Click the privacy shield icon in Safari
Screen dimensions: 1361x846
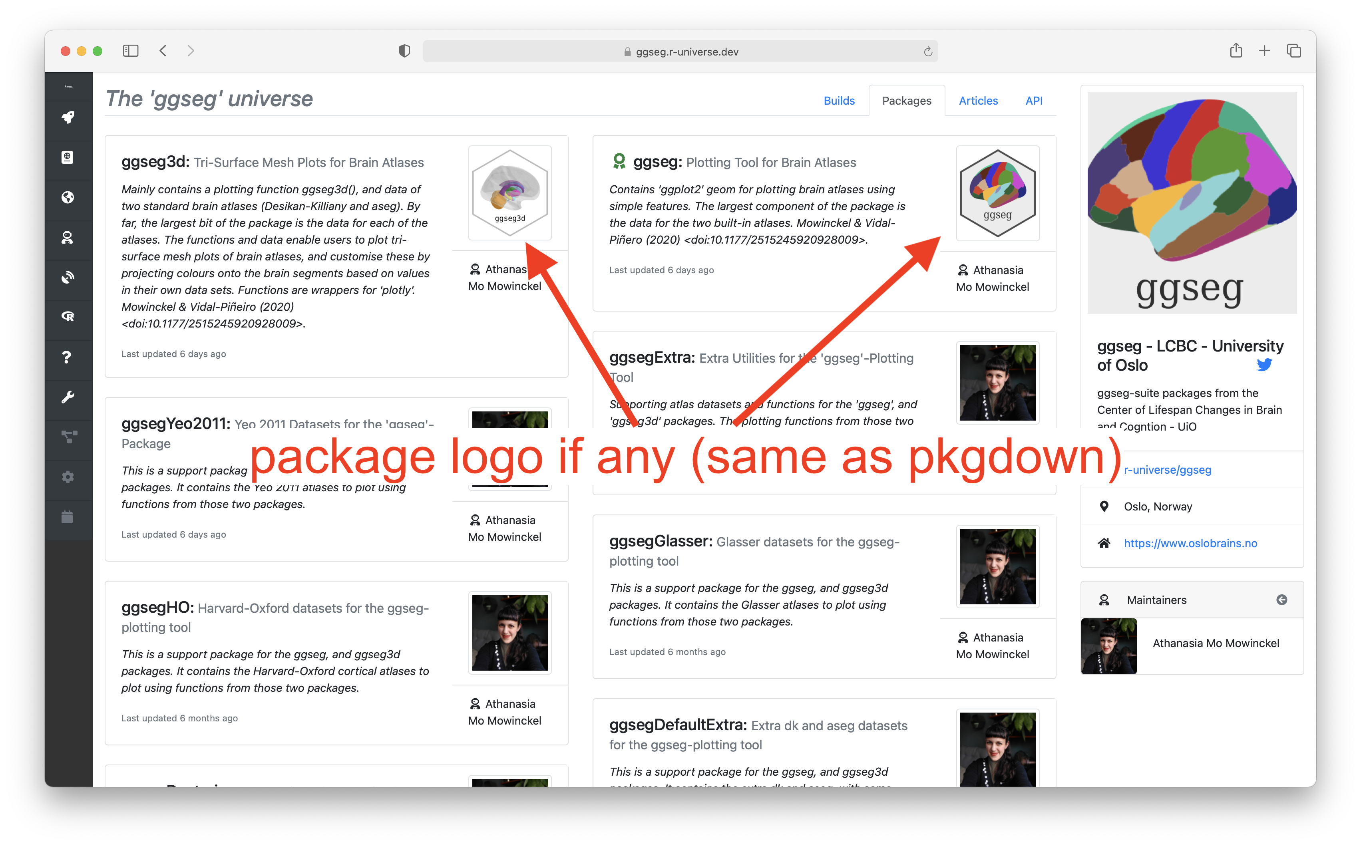[404, 51]
